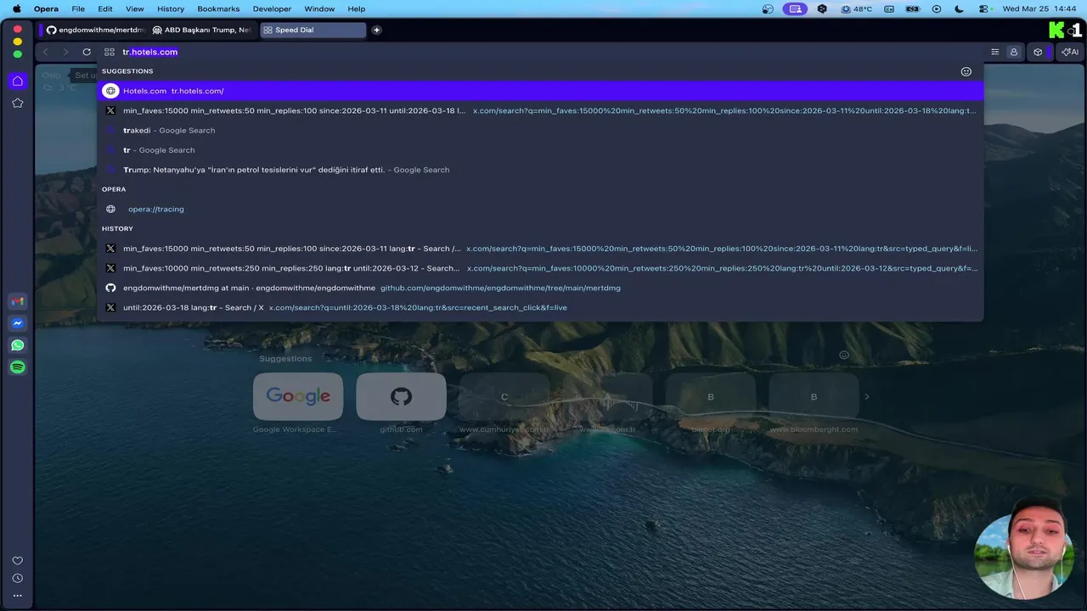Show next speed dial suggestions chevron
This screenshot has width=1087, height=611.
coord(867,396)
